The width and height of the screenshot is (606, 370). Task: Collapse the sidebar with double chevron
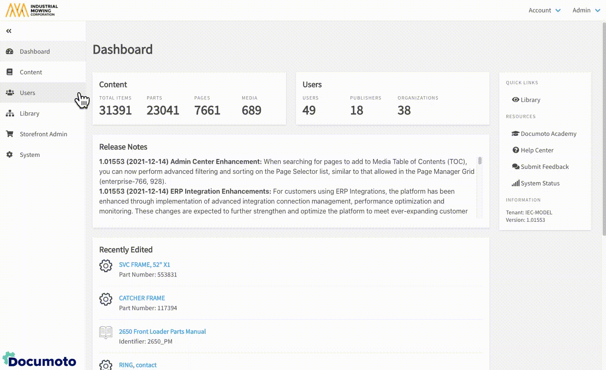click(9, 31)
